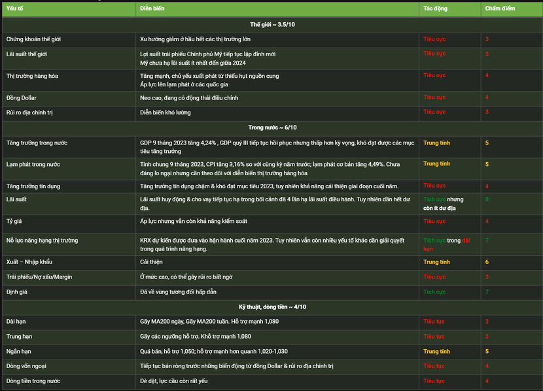Click the 'Tăng trưởng tín dụng' row label
The height and width of the screenshot is (391, 543).
point(33,186)
